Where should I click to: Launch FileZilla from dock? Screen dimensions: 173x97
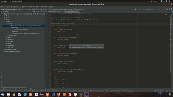70,94
